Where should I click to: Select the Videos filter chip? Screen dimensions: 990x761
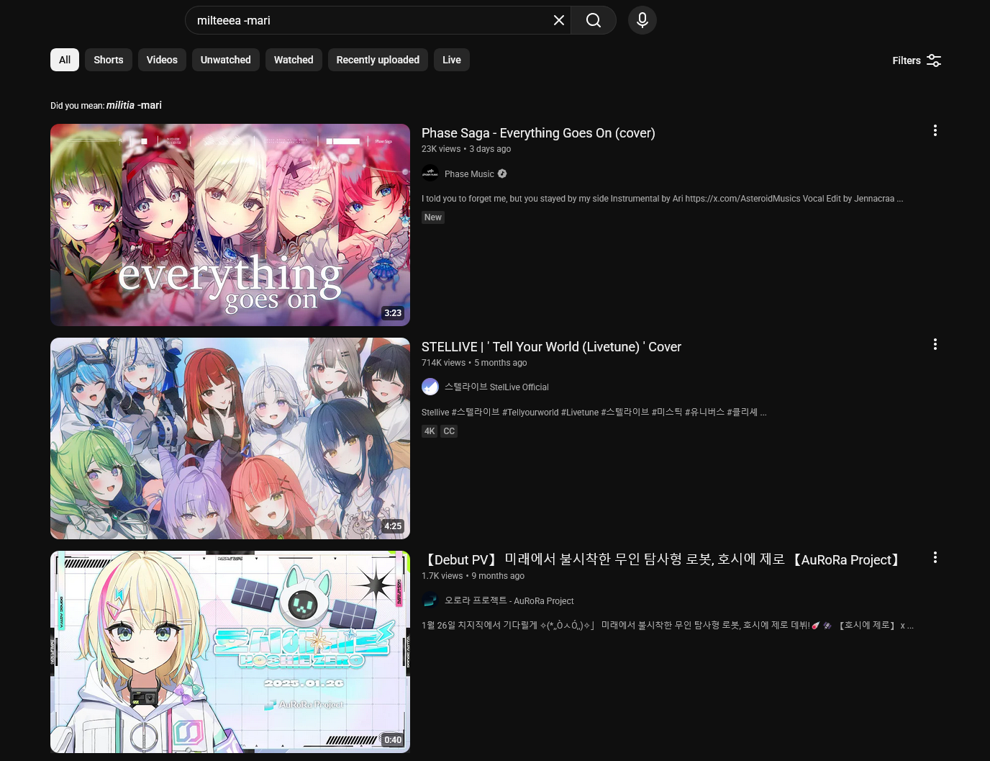tap(162, 60)
